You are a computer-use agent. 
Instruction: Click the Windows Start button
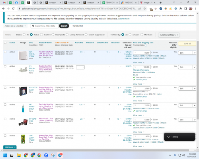[x=5, y=155]
